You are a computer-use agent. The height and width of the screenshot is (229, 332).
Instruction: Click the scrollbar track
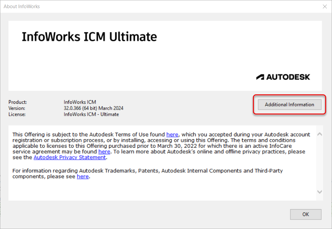(319, 163)
